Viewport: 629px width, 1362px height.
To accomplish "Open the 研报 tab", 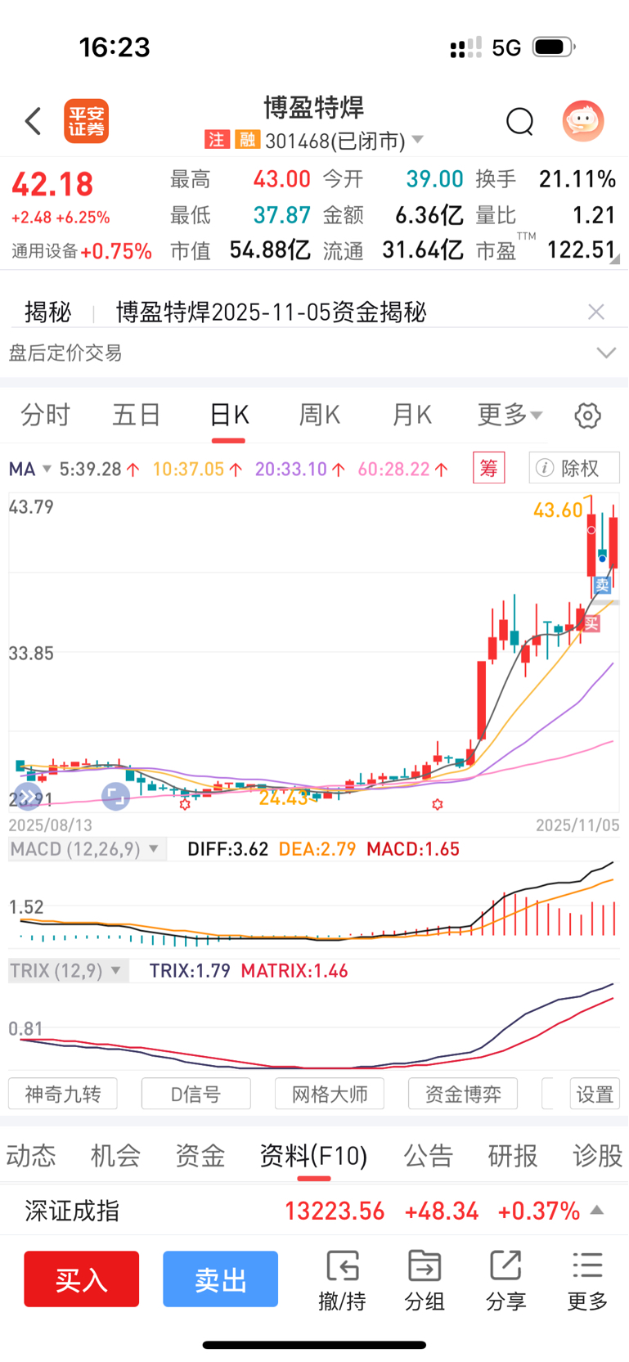I will coord(513,1155).
